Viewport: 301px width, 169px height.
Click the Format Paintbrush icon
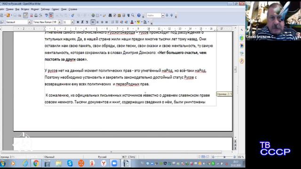click(x=72, y=15)
